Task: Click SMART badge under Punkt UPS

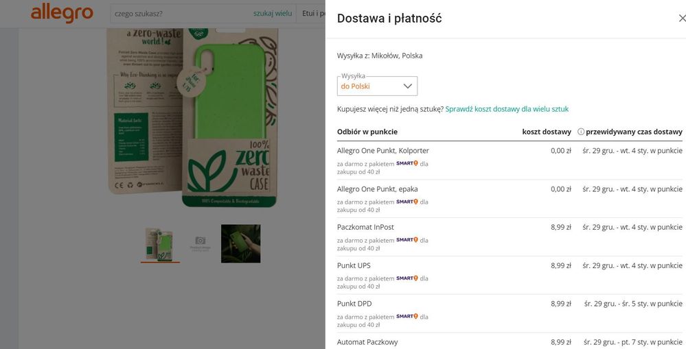Action: point(407,278)
